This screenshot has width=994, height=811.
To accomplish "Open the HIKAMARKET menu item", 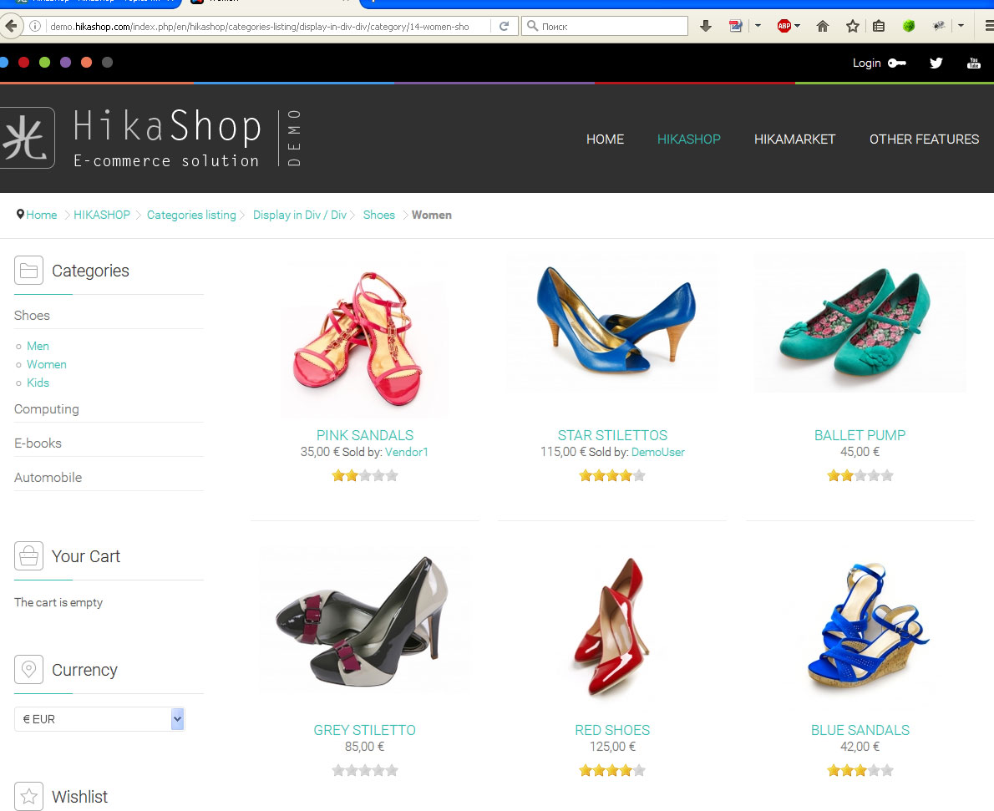I will coord(795,139).
